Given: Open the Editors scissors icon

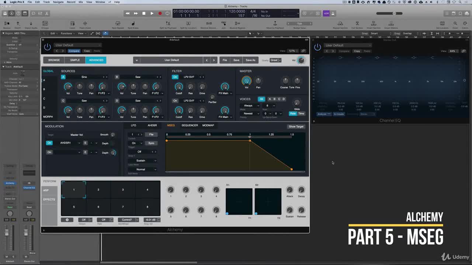Looking at the screenshot, I should tap(47, 13).
